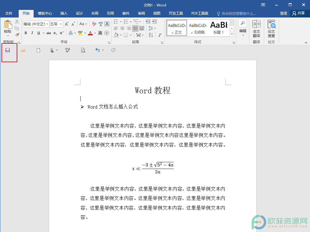Apply a character border
This screenshot has width=310, height=232.
[107, 24]
